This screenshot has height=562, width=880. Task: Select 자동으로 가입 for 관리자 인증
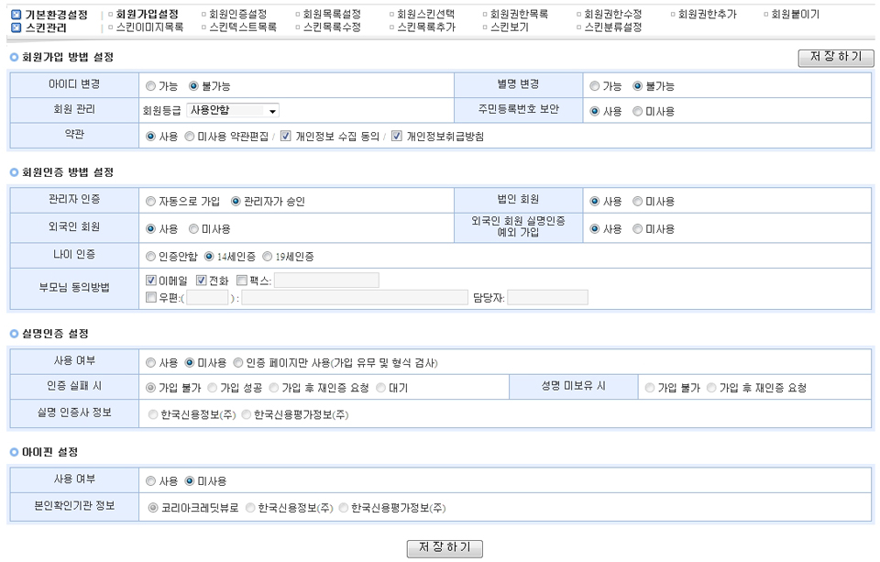(x=151, y=202)
